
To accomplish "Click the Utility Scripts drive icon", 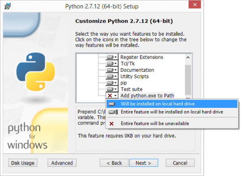I will coord(110,76).
